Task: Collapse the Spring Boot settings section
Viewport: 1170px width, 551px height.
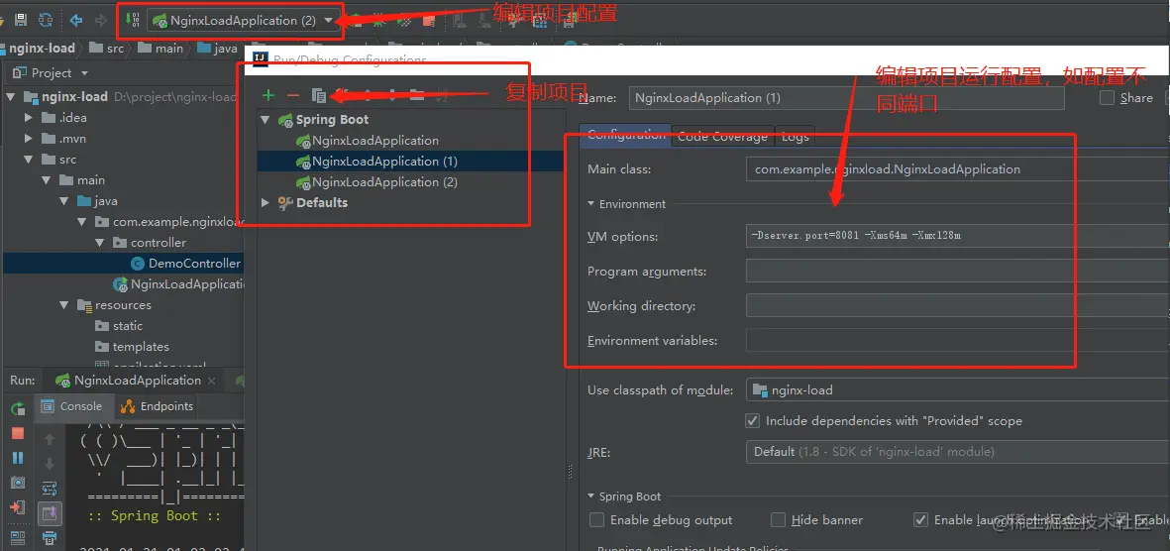Action: click(x=591, y=496)
